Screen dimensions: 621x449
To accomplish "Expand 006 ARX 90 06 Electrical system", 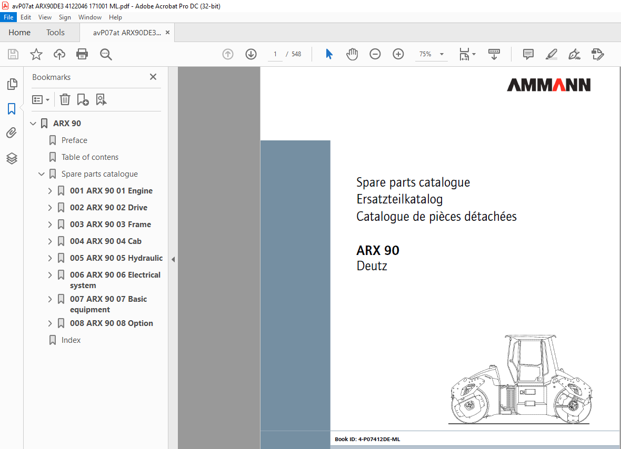I will (50, 275).
